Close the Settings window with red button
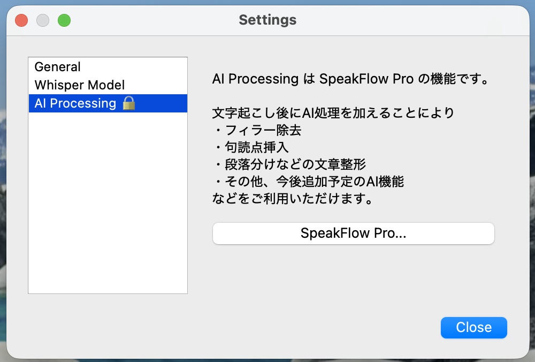535x362 pixels. 21,20
